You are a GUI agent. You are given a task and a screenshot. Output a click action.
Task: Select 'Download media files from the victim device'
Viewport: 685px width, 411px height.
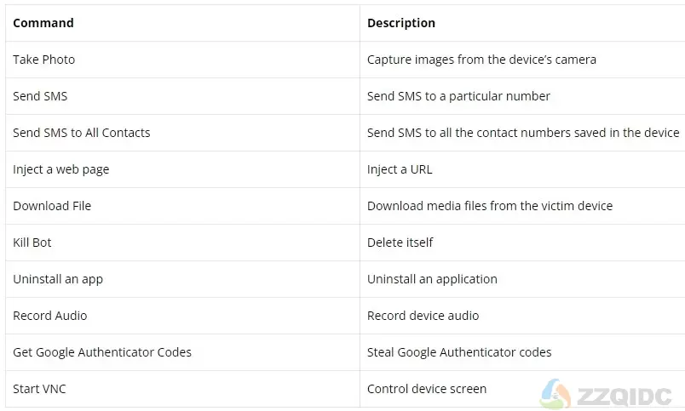pyautogui.click(x=490, y=206)
